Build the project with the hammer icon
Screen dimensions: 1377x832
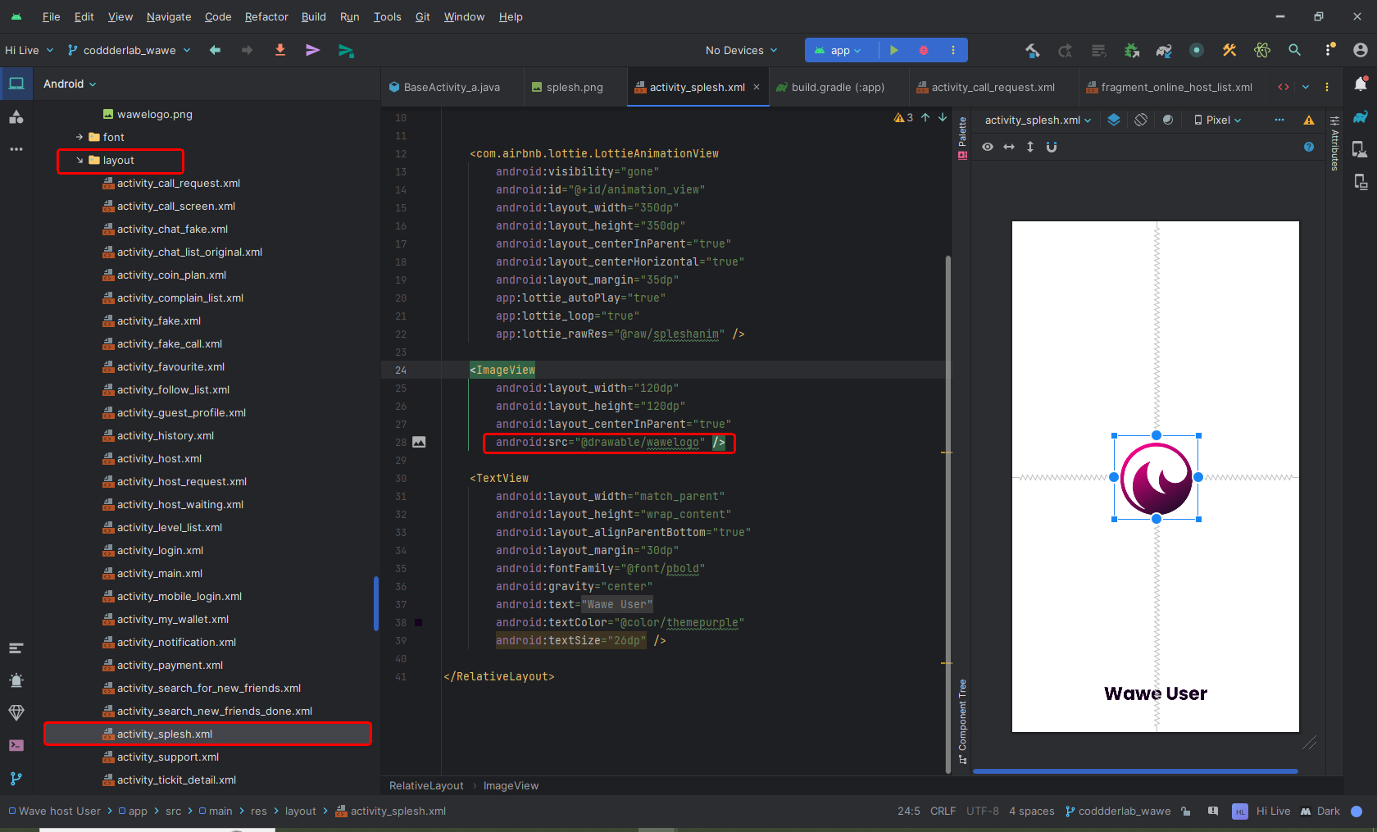[x=1033, y=51]
